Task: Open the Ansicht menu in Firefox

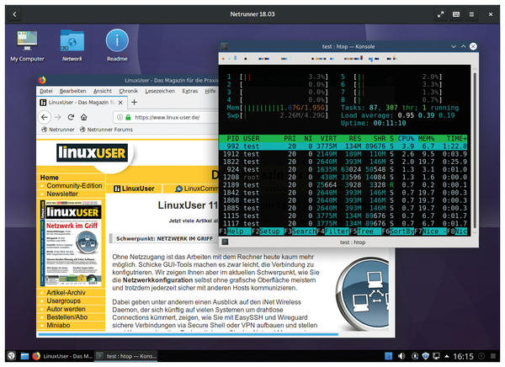Action: point(103,91)
